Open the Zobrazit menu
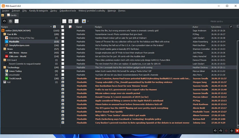Viewport: 239px width, 138px height. 16,11
